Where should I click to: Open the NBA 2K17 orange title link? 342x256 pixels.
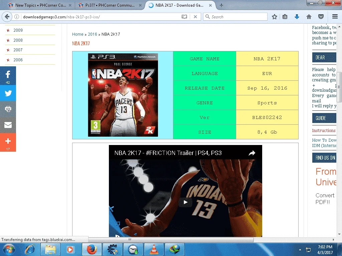pos(81,44)
